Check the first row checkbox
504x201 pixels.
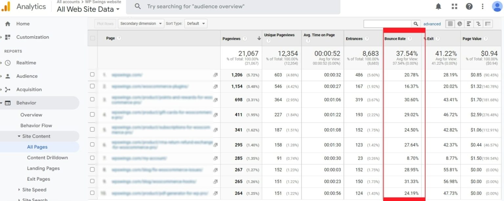tap(92, 75)
